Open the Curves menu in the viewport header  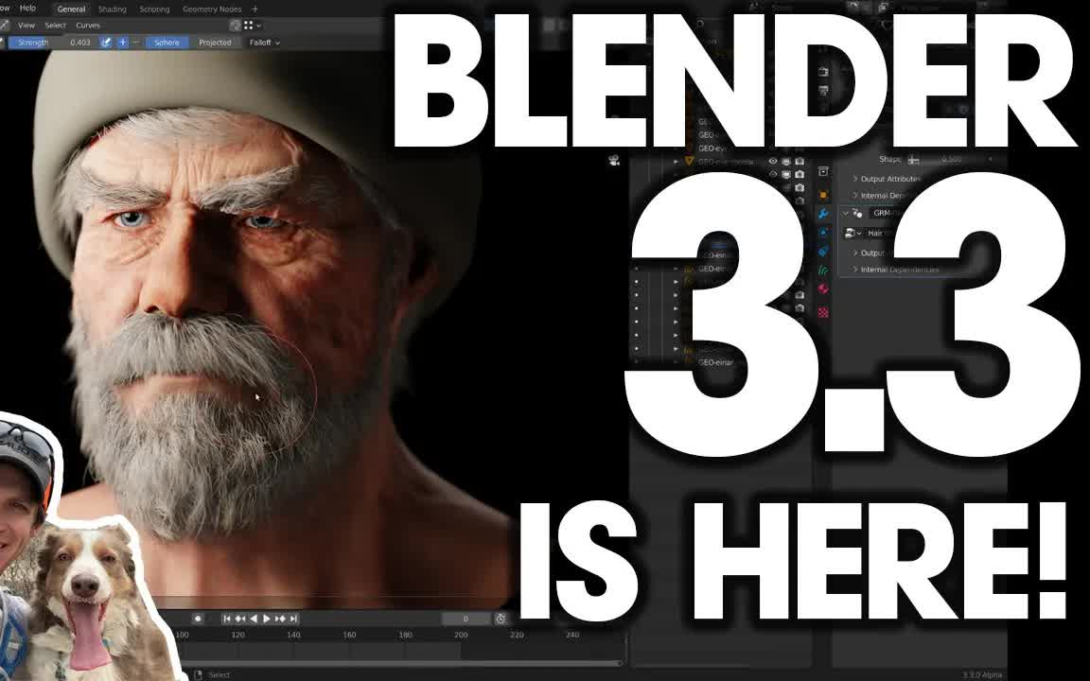[87, 26]
